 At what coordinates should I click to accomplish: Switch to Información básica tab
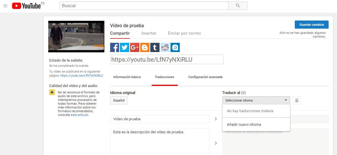[x=127, y=77]
